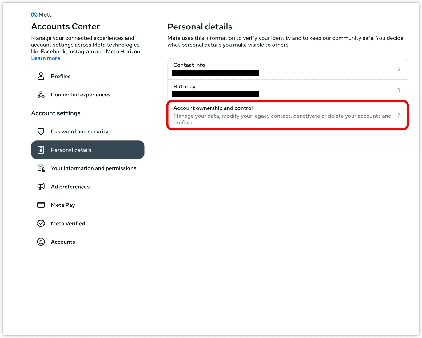Click the Birthday row label

point(184,87)
